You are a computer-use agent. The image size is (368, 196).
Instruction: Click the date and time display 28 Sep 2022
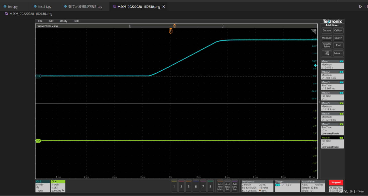336,189
